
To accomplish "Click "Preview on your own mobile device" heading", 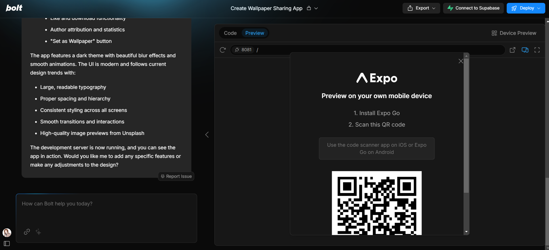I will tap(377, 96).
